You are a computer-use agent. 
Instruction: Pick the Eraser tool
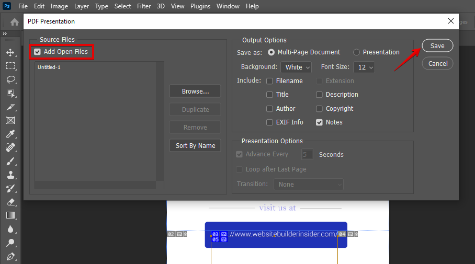pos(10,202)
